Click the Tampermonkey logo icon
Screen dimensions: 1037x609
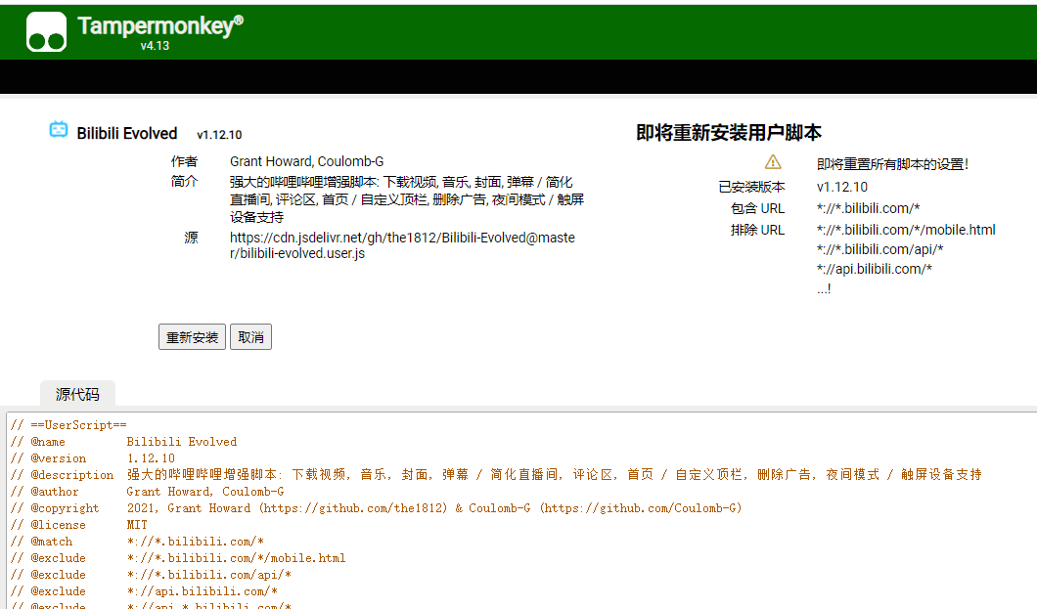coord(46,31)
